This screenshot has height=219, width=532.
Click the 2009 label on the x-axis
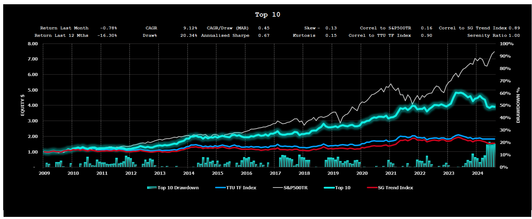pos(44,173)
